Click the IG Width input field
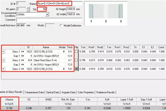This screenshot has height=111, width=166. click(71, 14)
